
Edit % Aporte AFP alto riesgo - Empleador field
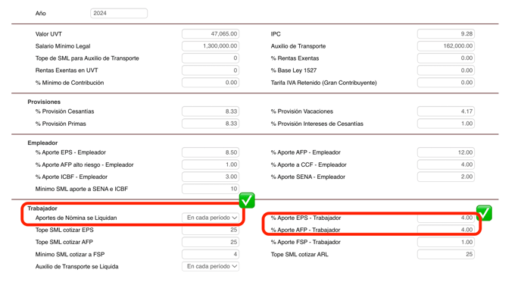(211, 165)
